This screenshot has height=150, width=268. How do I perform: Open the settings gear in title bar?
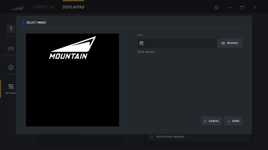pyautogui.click(x=216, y=8)
